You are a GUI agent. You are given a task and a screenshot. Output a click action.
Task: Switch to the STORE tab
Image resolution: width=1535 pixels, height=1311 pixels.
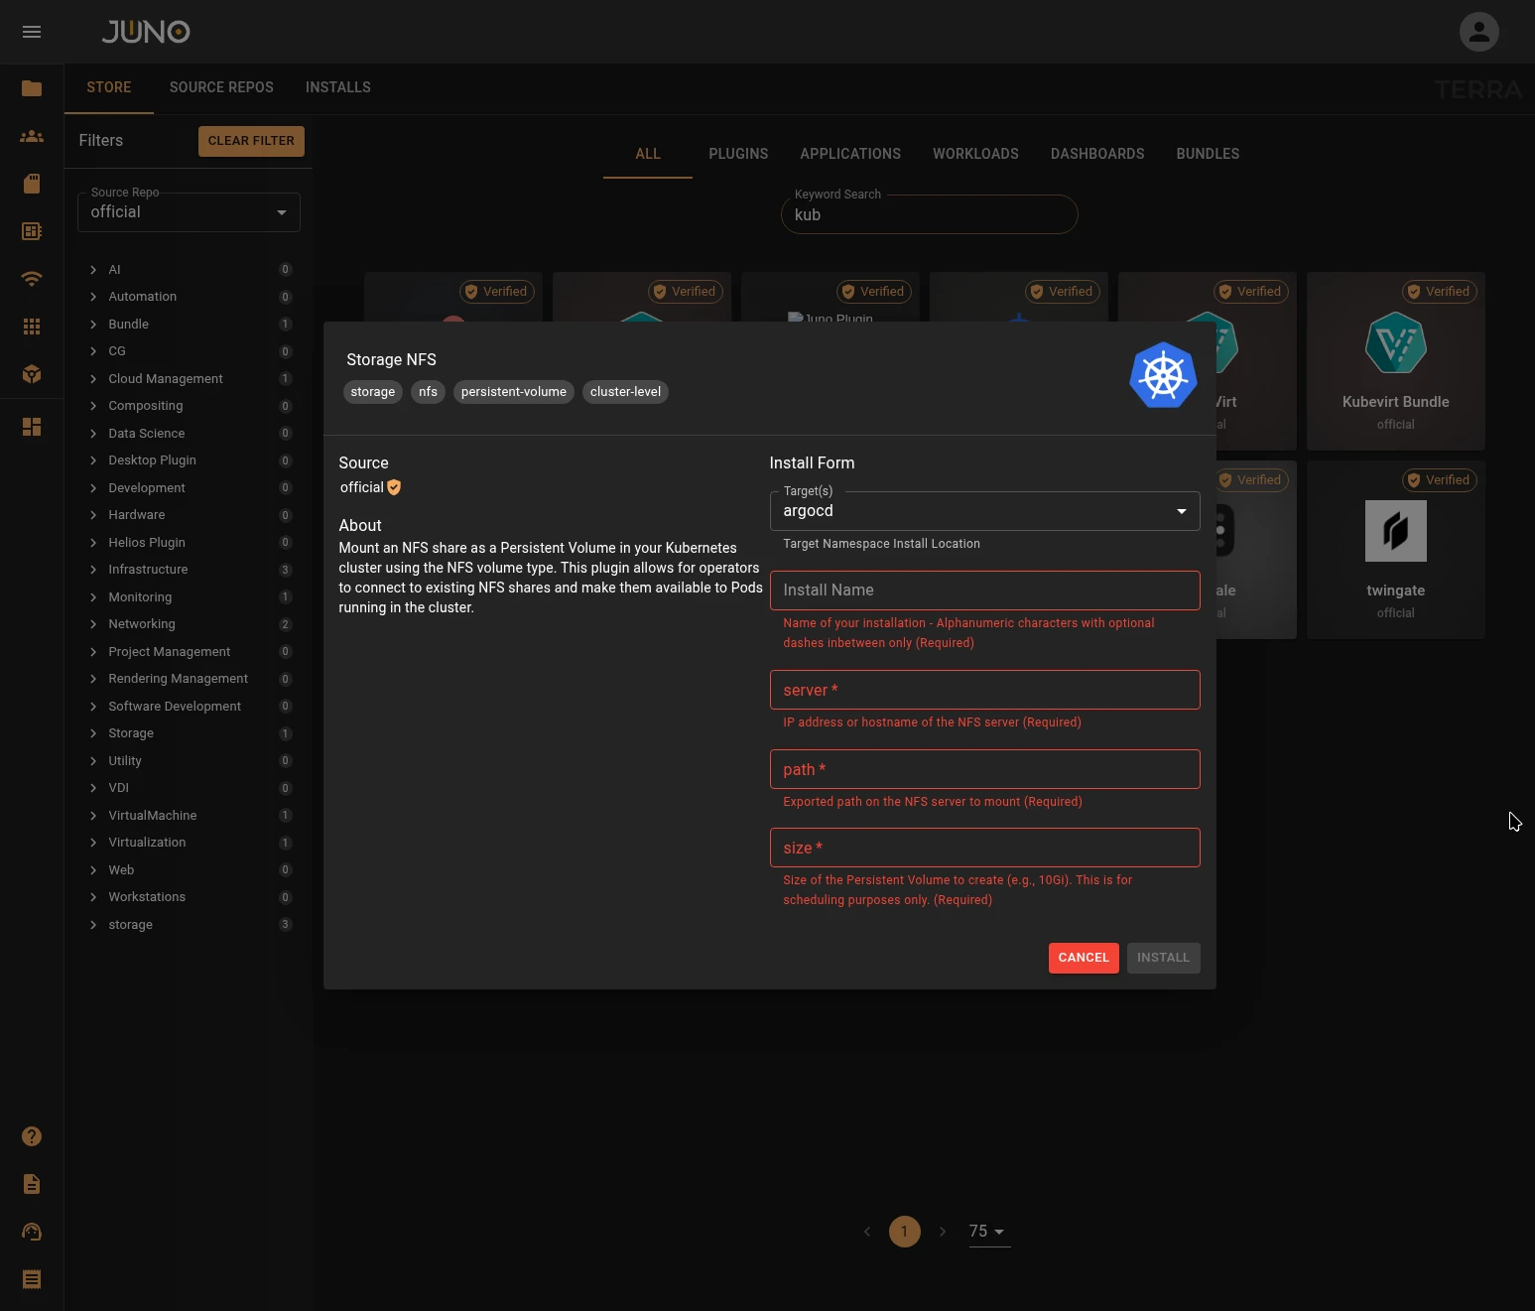pyautogui.click(x=109, y=87)
